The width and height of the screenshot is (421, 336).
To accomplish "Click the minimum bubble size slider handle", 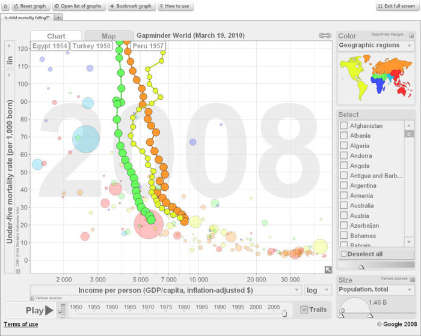I will (x=341, y=316).
